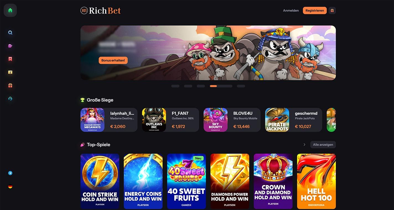The height and width of the screenshot is (210, 394).
Task: Open the yellow profile card icon in sidebar
Action: point(10,72)
